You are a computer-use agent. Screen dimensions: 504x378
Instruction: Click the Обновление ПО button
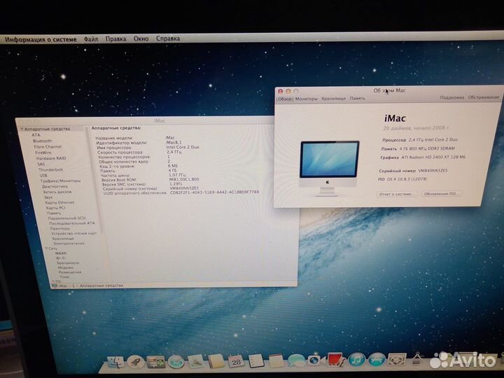point(441,194)
